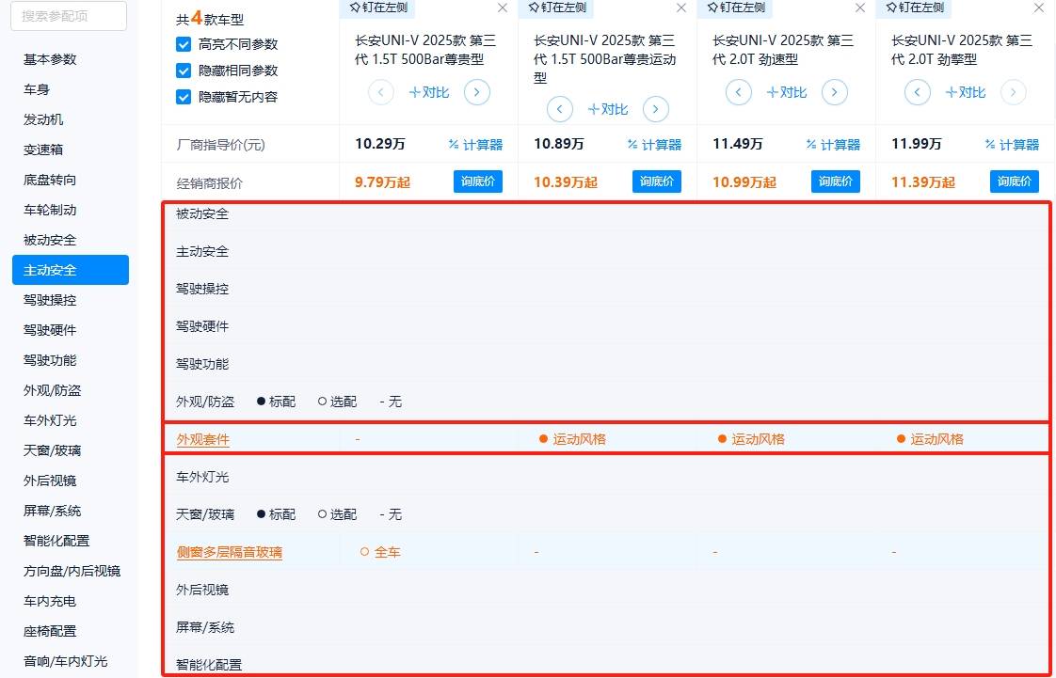
Task: Open 方向盘/内后视镜 in sidebar
Action: [72, 571]
